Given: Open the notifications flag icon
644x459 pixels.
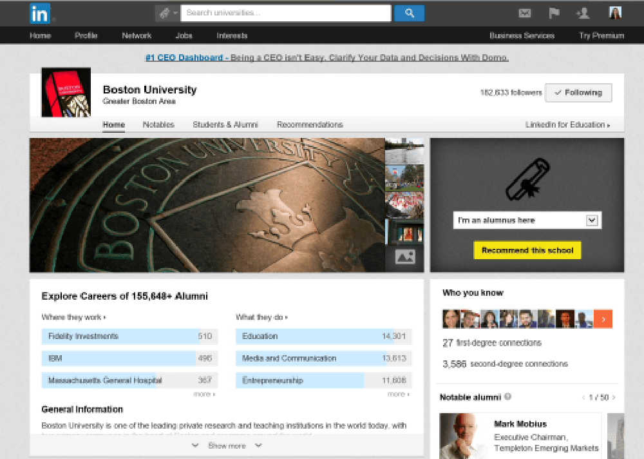Looking at the screenshot, I should [x=554, y=13].
